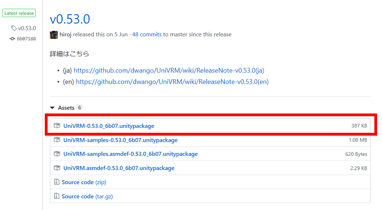Click the package icon beside UniVRM.asmdef-0.53.0_6b07.unitypackage
Image resolution: width=382 pixels, height=210 pixels.
[x=57, y=168]
